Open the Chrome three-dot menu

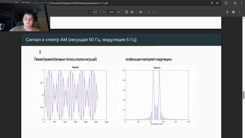point(241,3)
